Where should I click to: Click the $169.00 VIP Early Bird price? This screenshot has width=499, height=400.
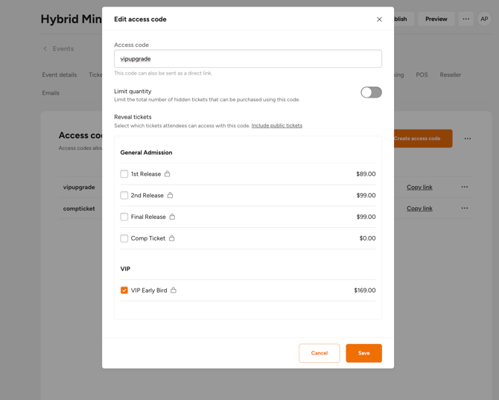pos(365,291)
